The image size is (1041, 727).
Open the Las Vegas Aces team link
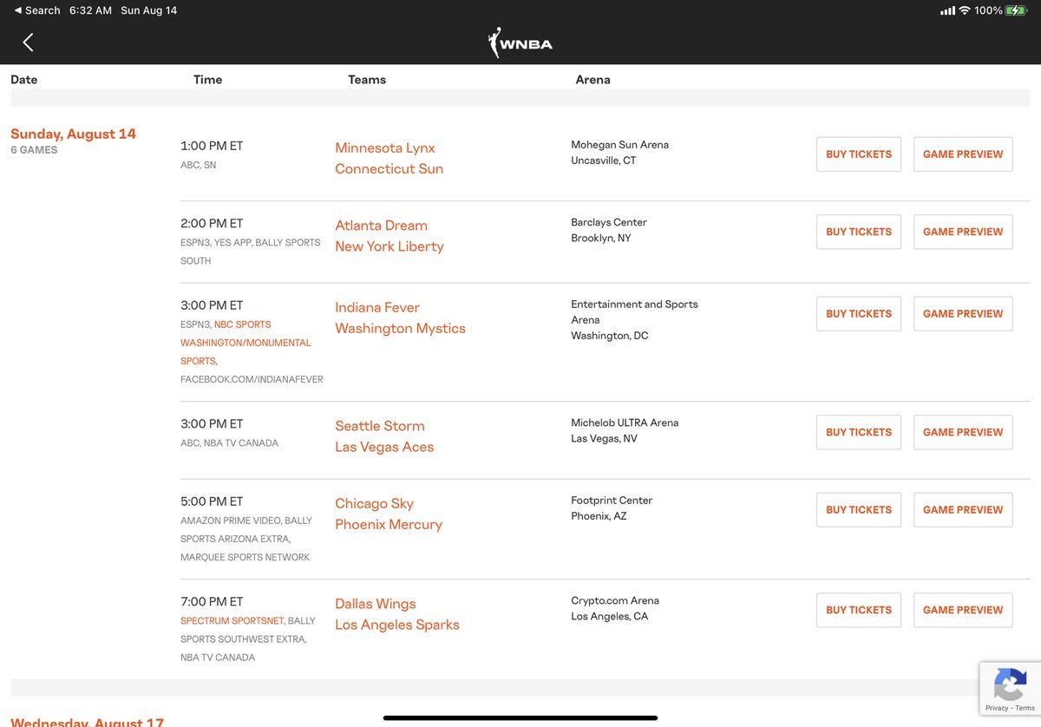point(384,447)
